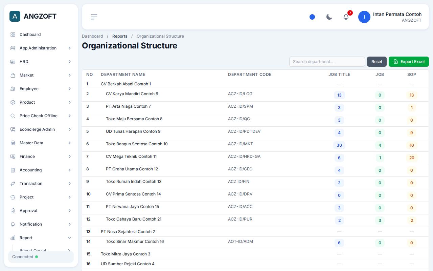This screenshot has width=433, height=271.
Task: Expand the HRD menu chevron
Action: click(70, 62)
